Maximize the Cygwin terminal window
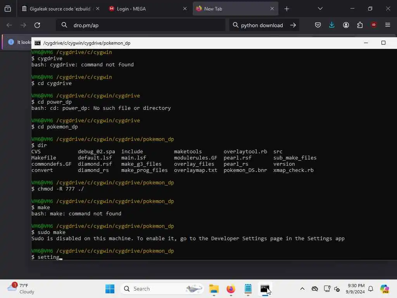The width and height of the screenshot is (397, 298). 383,43
